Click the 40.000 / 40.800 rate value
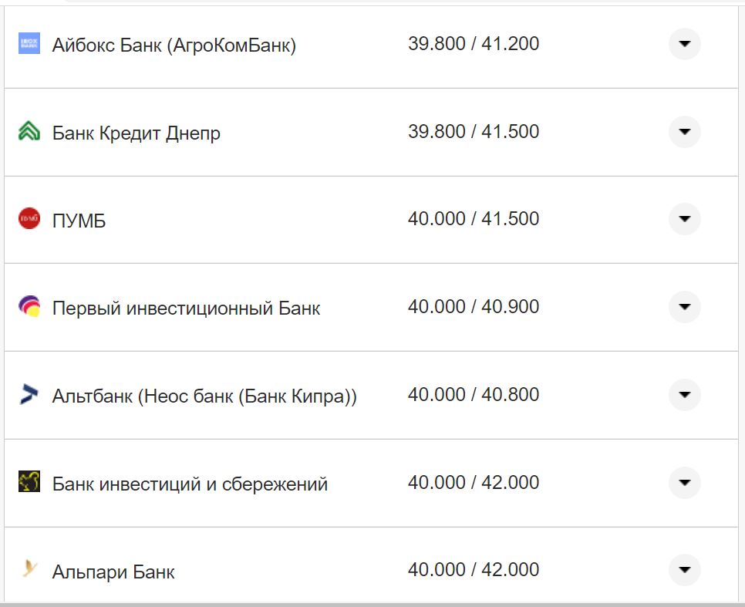This screenshot has width=745, height=607. pos(474,395)
